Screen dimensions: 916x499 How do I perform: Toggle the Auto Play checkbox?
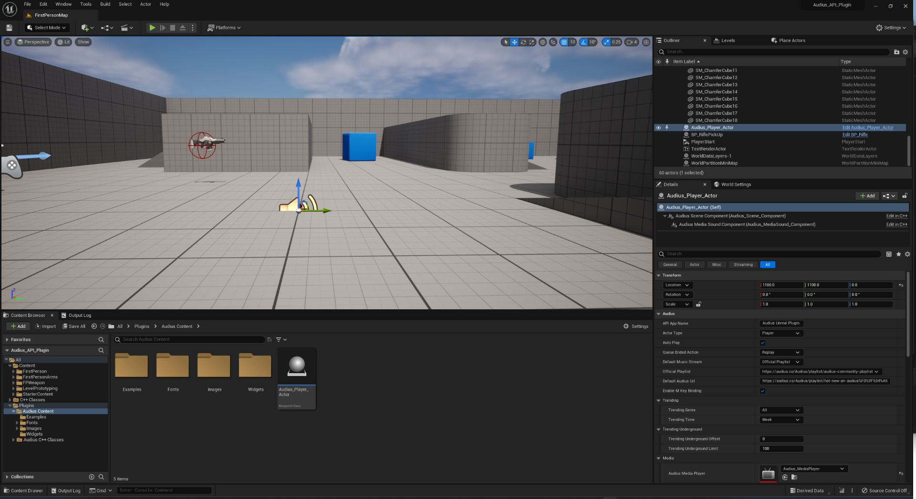(762, 343)
